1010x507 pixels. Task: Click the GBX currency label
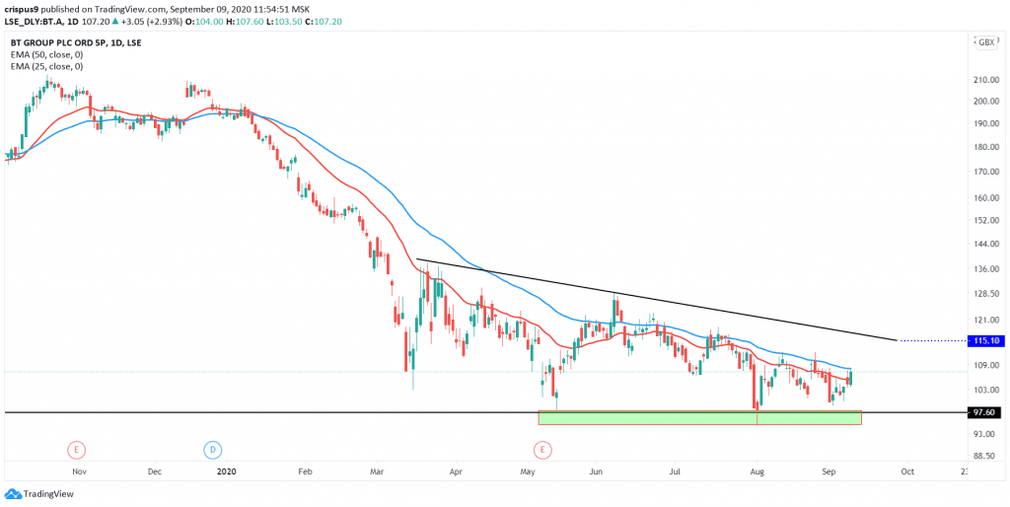click(x=985, y=41)
